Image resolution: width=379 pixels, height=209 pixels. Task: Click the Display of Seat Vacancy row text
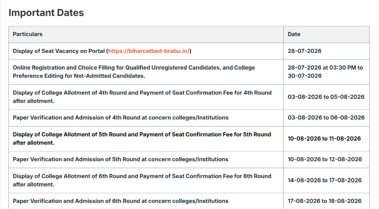(102, 51)
